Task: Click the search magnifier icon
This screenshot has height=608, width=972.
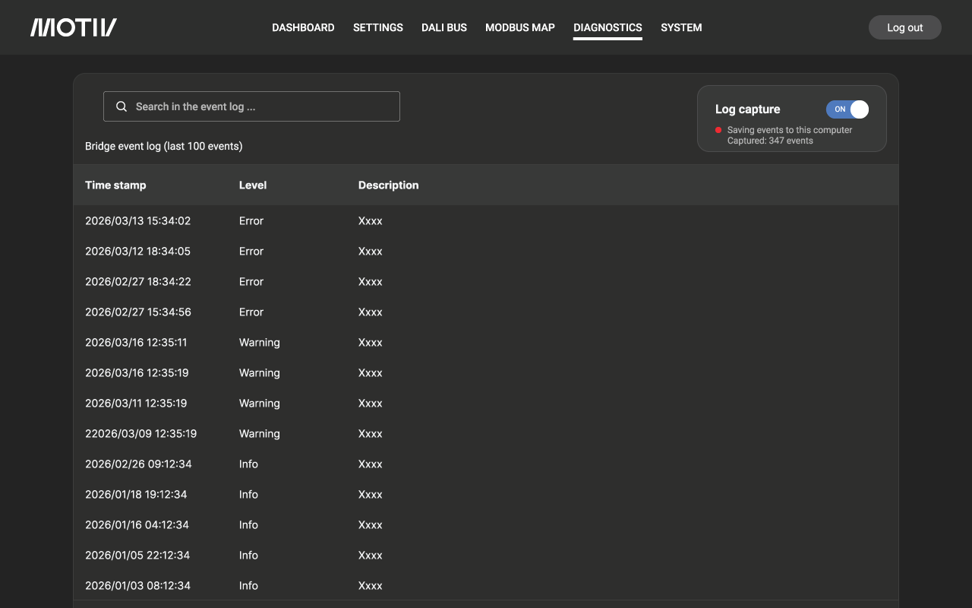Action: 121,106
